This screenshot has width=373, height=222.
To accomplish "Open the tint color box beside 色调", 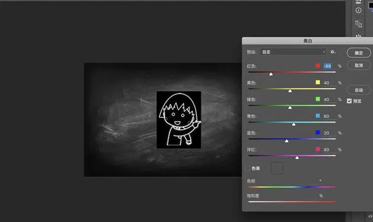I will (x=277, y=168).
